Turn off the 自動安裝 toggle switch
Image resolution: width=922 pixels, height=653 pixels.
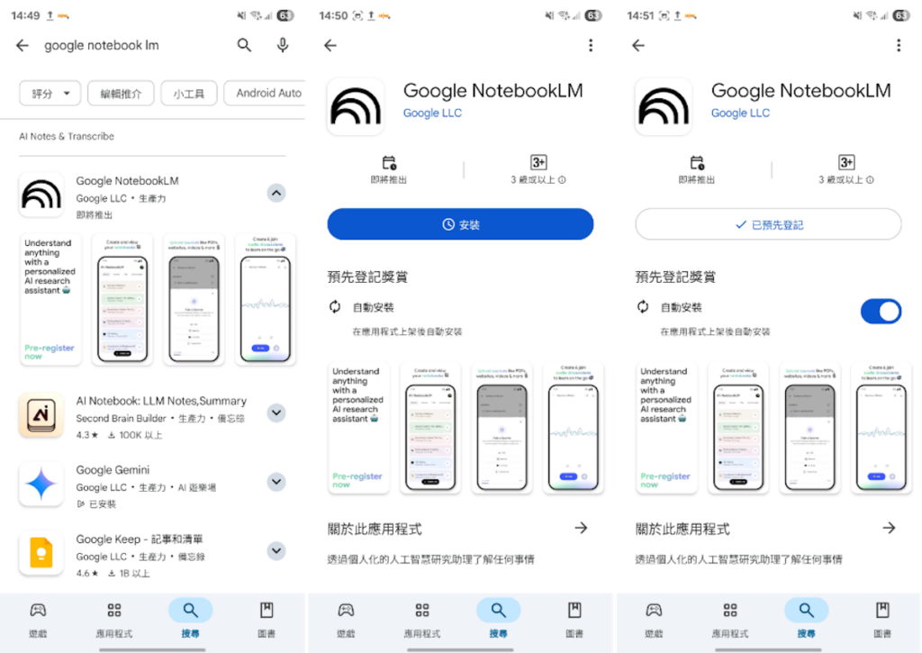tap(881, 312)
